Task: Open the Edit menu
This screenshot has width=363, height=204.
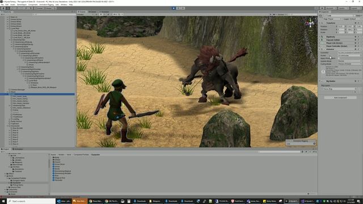Action: click(x=7, y=5)
